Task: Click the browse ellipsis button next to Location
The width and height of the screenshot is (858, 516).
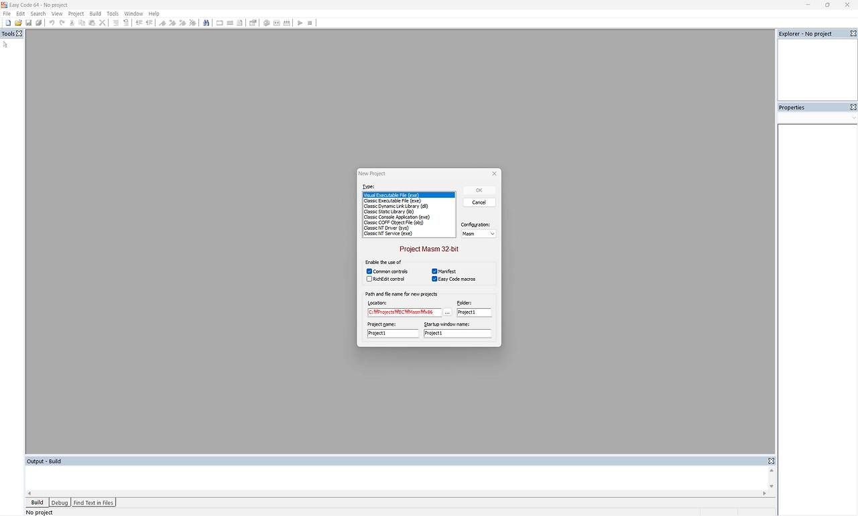Action: [447, 312]
